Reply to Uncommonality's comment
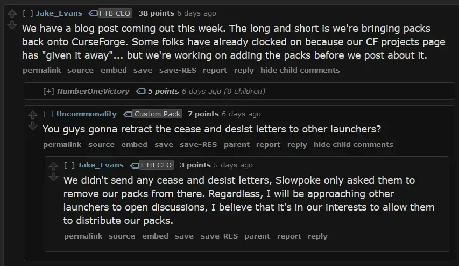459x266 pixels. [x=297, y=145]
